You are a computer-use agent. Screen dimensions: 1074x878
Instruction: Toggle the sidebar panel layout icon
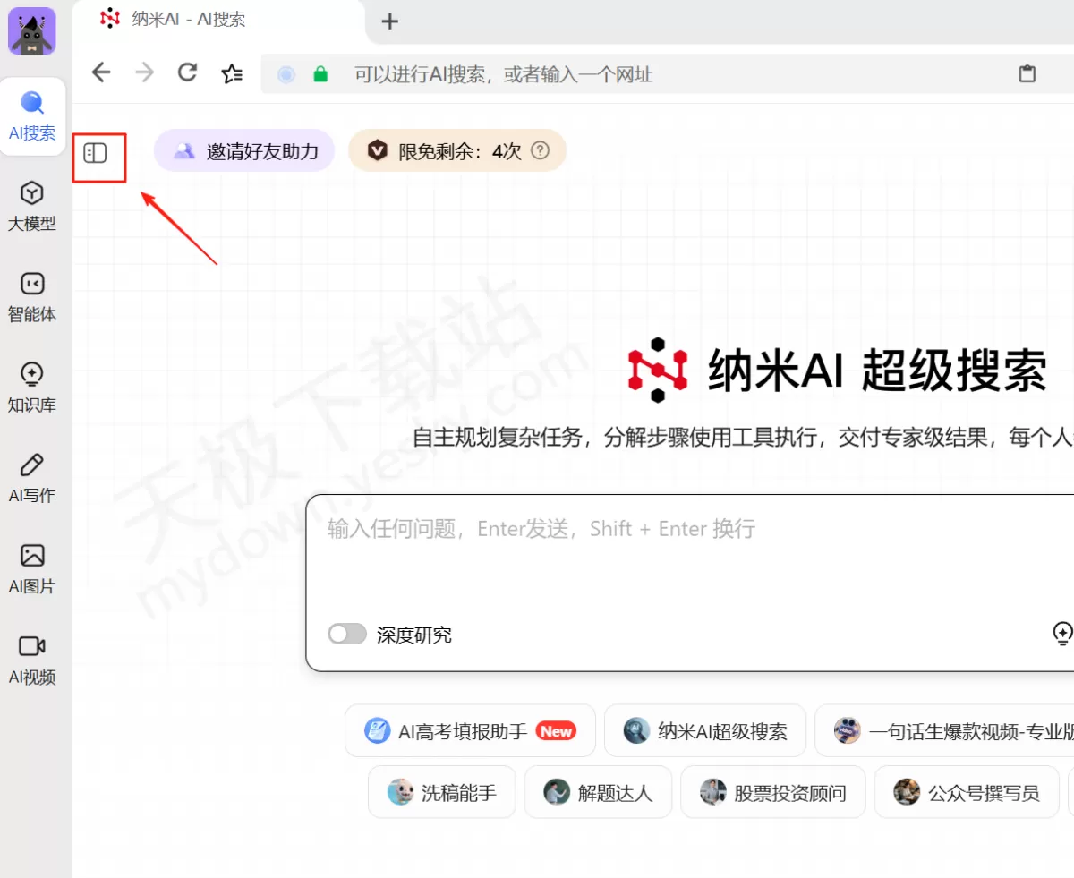[x=95, y=153]
